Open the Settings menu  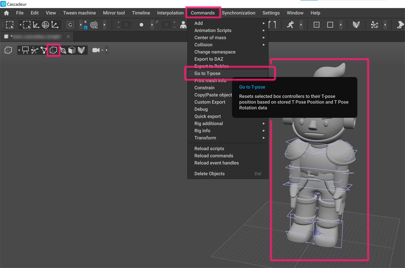coord(271,13)
